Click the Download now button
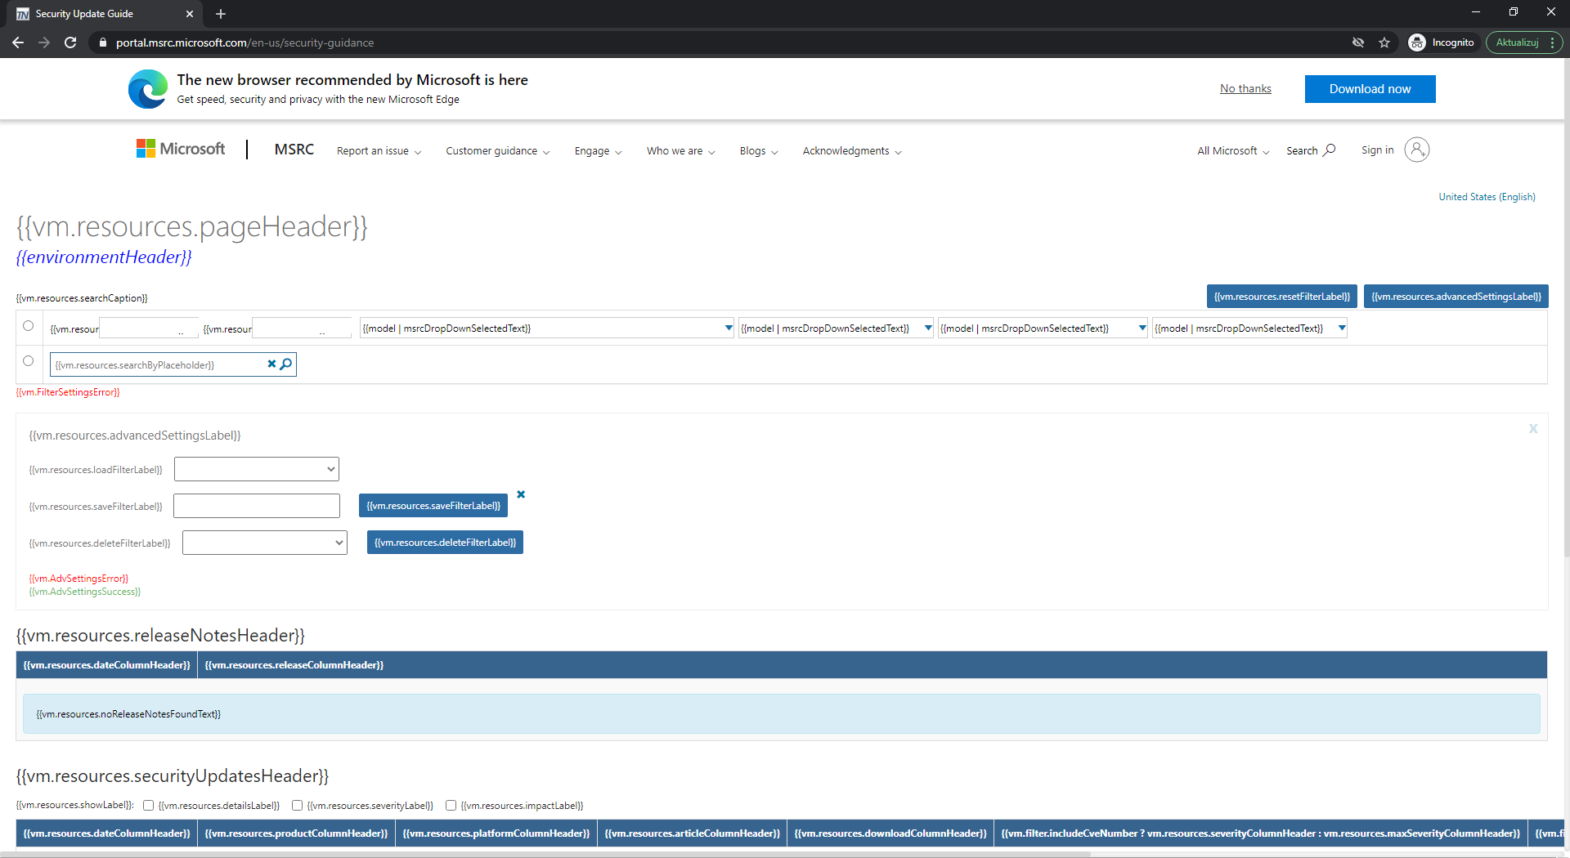Screen dimensions: 1570x858 (1370, 89)
